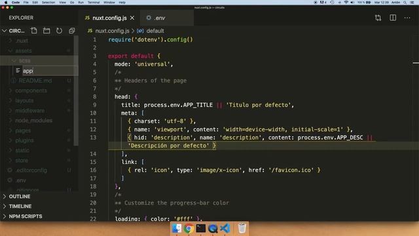Click JS file icon in nuxt.config.js tab

tap(87, 18)
